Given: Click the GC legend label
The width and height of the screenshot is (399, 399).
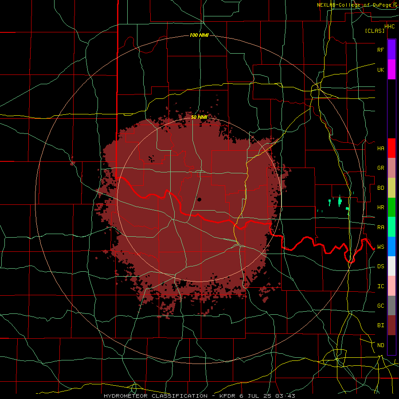Looking at the screenshot, I should (380, 306).
